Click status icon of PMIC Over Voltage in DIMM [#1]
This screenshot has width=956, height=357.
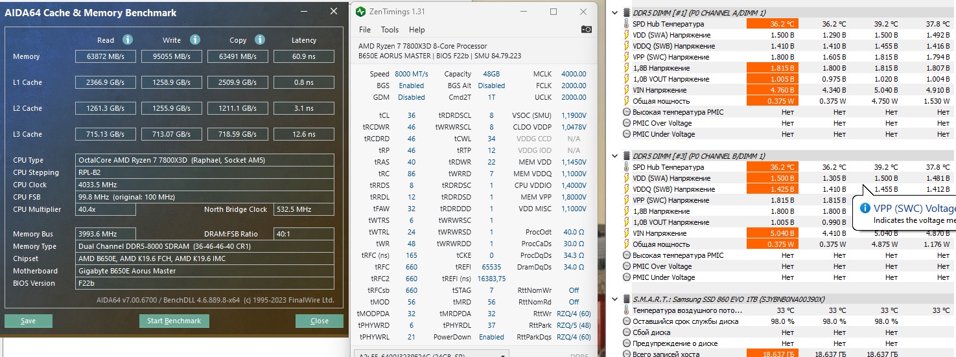click(626, 123)
